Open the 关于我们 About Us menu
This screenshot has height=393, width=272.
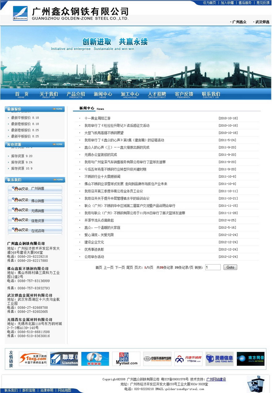pyautogui.click(x=49, y=94)
